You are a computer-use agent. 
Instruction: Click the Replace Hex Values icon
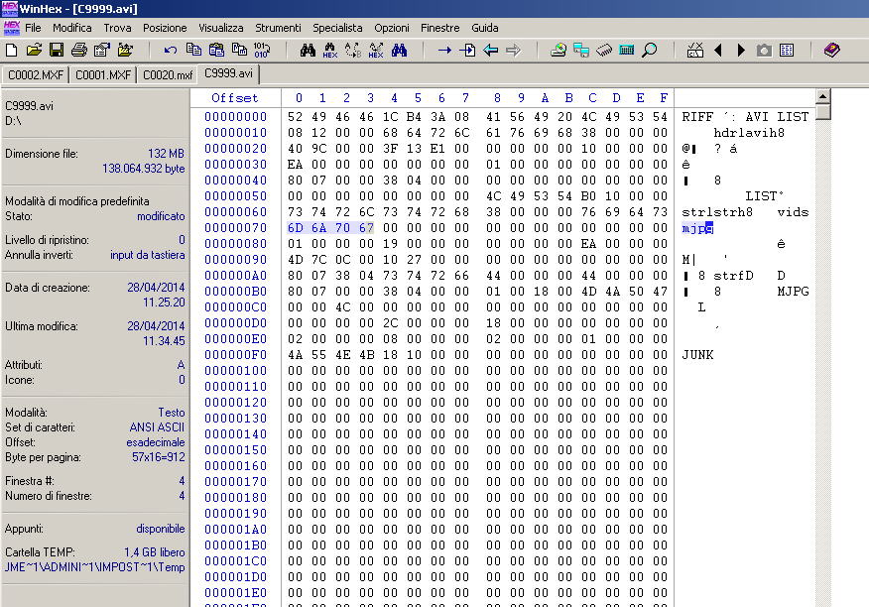pos(376,50)
